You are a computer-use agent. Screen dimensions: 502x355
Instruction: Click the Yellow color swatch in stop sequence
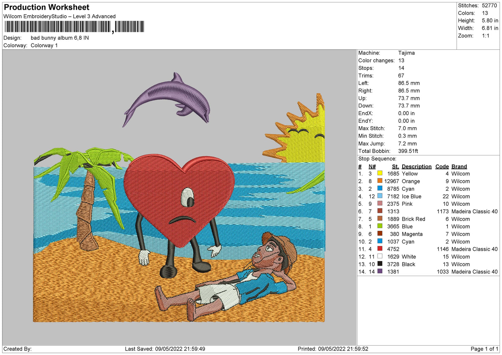click(380, 173)
